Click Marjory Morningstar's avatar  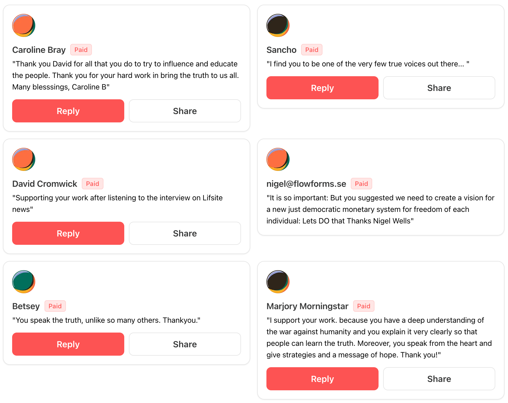pyautogui.click(x=278, y=282)
